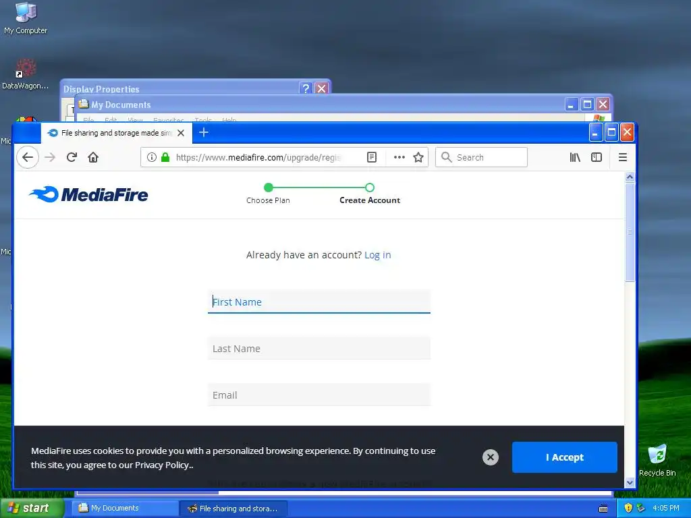Toggle reader view icon in address bar
This screenshot has height=518, width=691.
(372, 157)
